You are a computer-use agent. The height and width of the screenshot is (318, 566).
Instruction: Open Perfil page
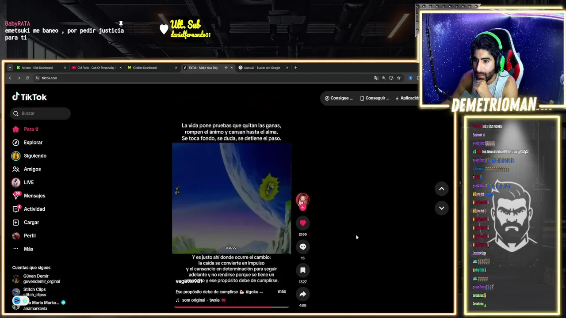[x=30, y=235]
